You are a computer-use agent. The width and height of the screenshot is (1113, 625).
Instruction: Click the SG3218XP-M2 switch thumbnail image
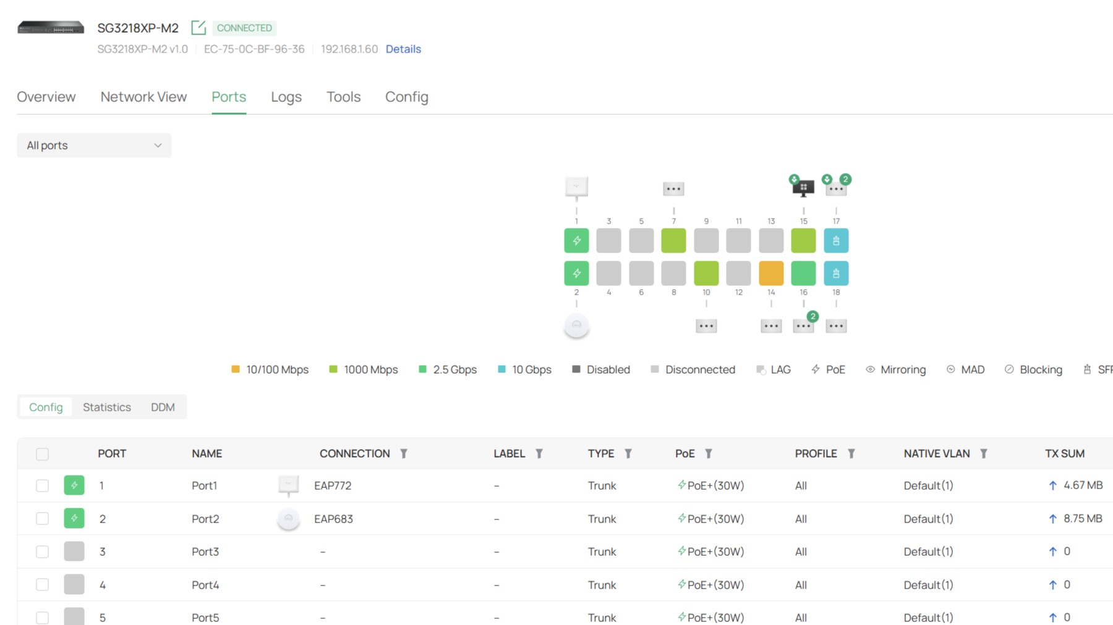click(51, 28)
